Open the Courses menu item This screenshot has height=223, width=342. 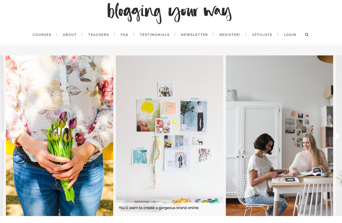click(42, 35)
